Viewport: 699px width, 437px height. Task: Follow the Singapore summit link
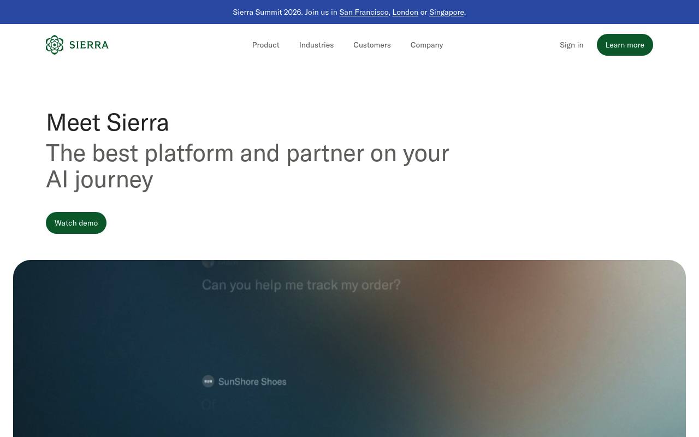447,12
